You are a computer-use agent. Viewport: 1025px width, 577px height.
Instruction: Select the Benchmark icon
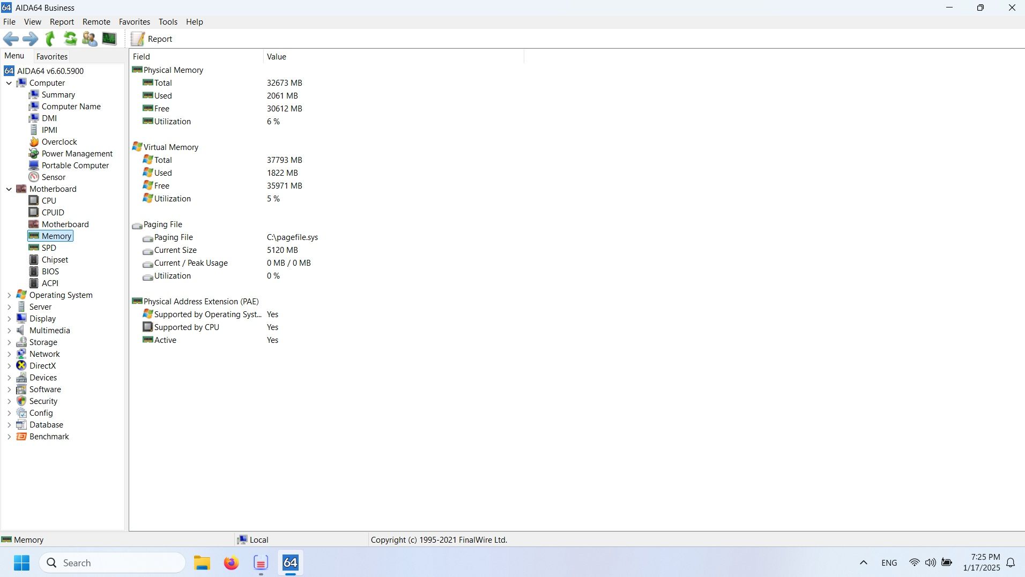21,437
